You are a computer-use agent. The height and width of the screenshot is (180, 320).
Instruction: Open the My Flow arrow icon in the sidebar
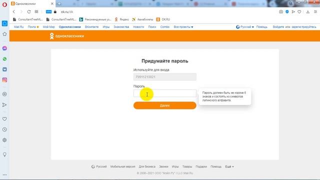[x=4, y=105]
